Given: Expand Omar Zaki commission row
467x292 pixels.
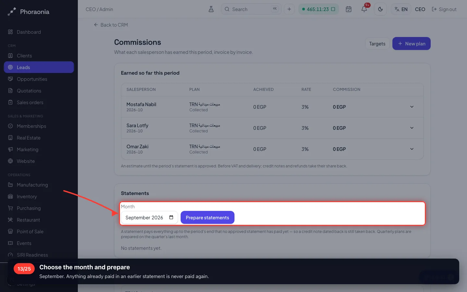Looking at the screenshot, I should point(412,149).
